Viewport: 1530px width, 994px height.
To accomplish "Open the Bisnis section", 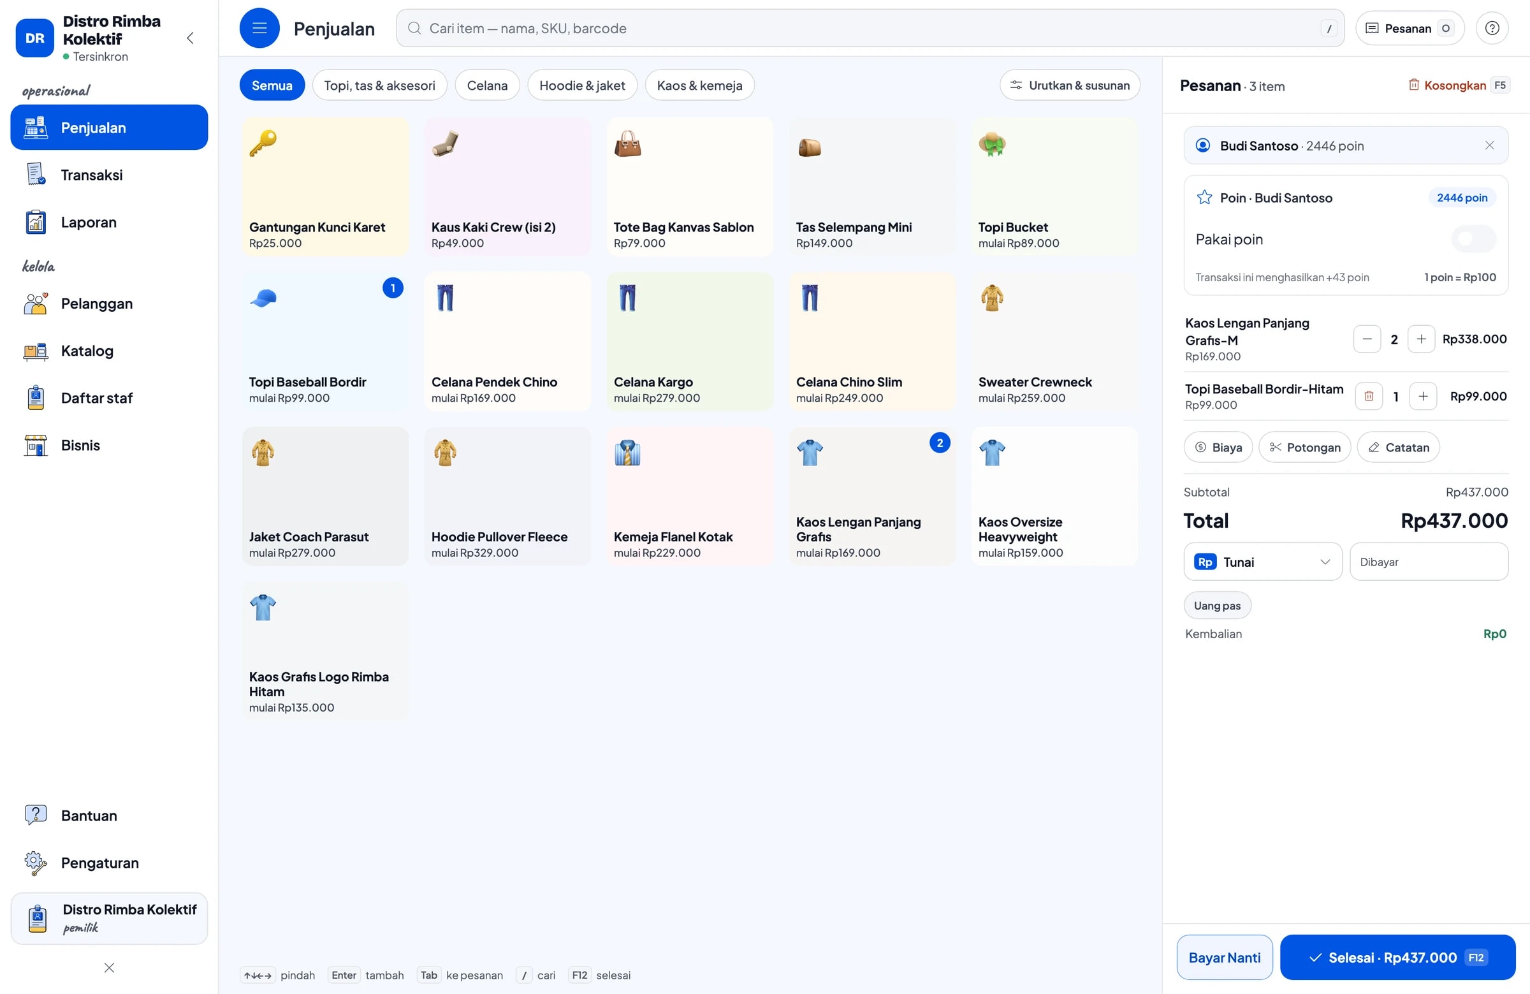I will coord(109,446).
